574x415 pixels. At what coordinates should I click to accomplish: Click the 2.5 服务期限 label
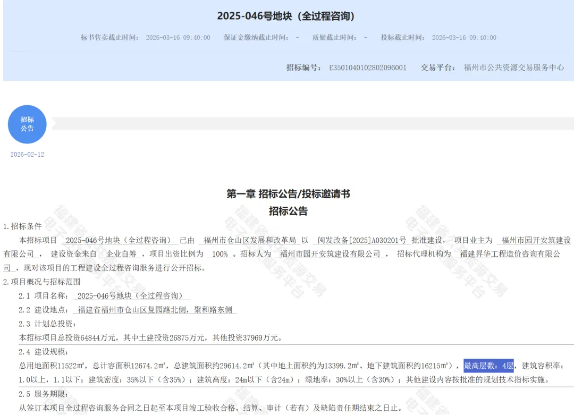(44, 394)
